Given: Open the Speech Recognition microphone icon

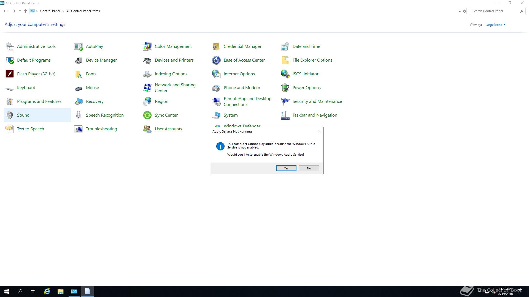Looking at the screenshot, I should [x=79, y=115].
